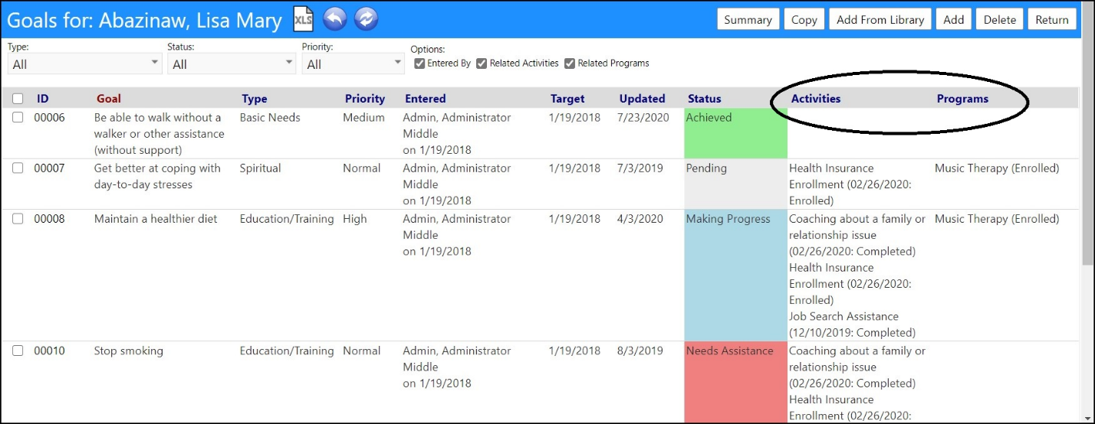Viewport: 1095px width, 424px height.
Task: Open the Type filter dropdown
Action: (x=84, y=64)
